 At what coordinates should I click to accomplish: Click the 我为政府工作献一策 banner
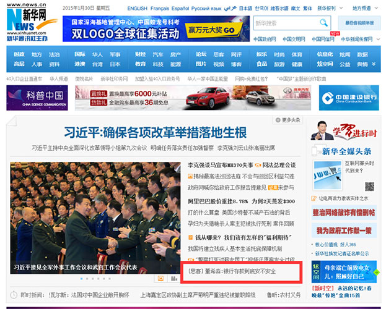click(x=344, y=231)
